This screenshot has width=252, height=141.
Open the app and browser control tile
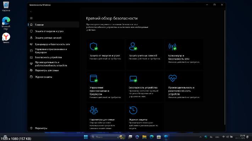[105, 86]
